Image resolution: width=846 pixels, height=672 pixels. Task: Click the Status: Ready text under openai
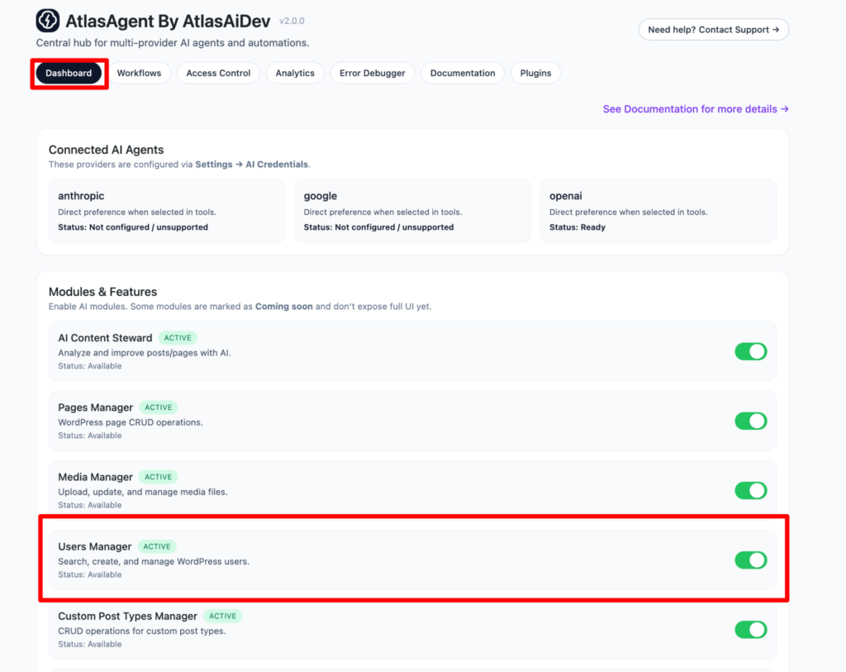click(577, 227)
